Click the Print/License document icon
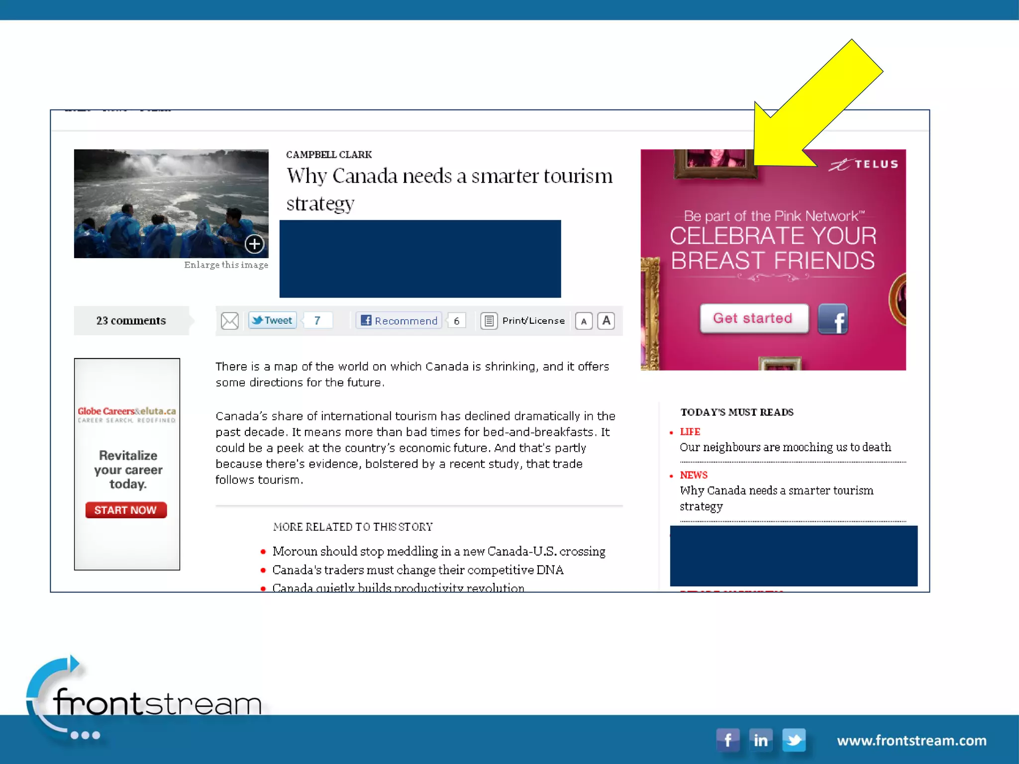 (489, 321)
